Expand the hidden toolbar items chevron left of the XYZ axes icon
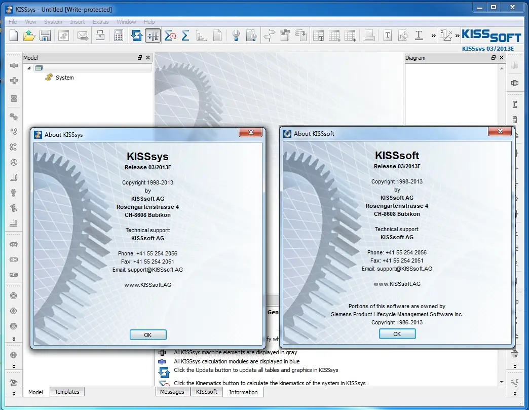 click(x=433, y=35)
